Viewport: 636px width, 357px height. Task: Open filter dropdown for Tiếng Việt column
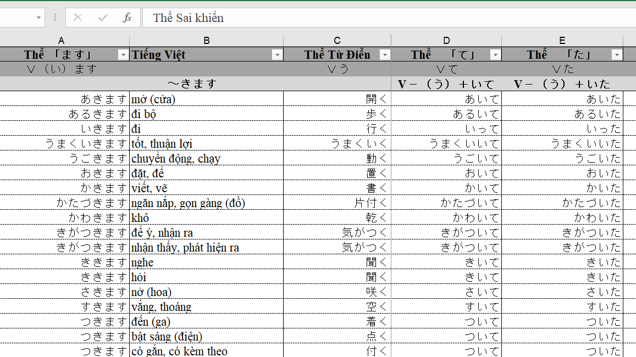tap(276, 55)
